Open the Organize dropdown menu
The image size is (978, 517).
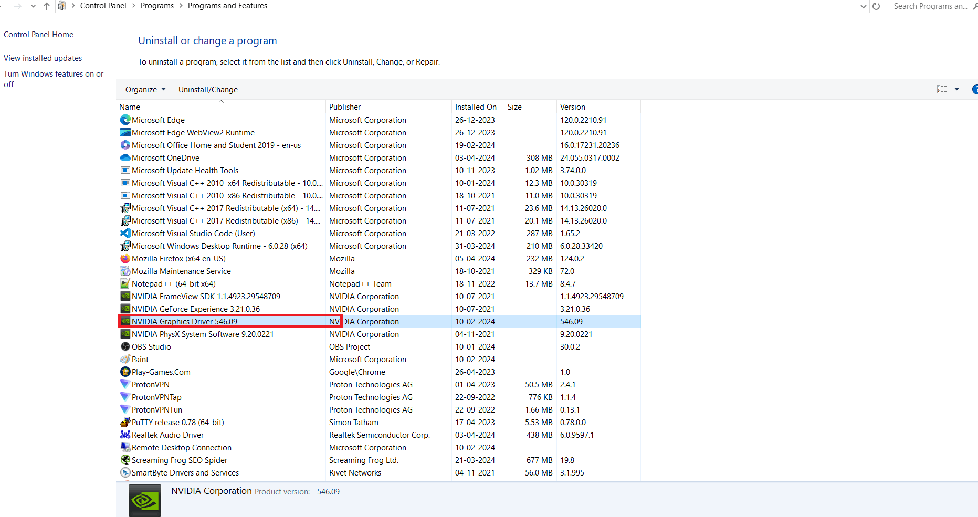click(145, 90)
